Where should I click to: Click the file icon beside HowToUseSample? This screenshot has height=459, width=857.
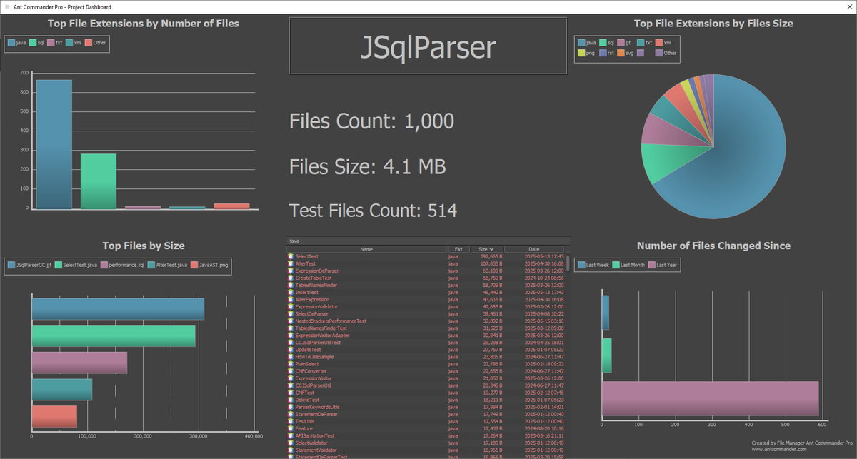pyautogui.click(x=291, y=357)
